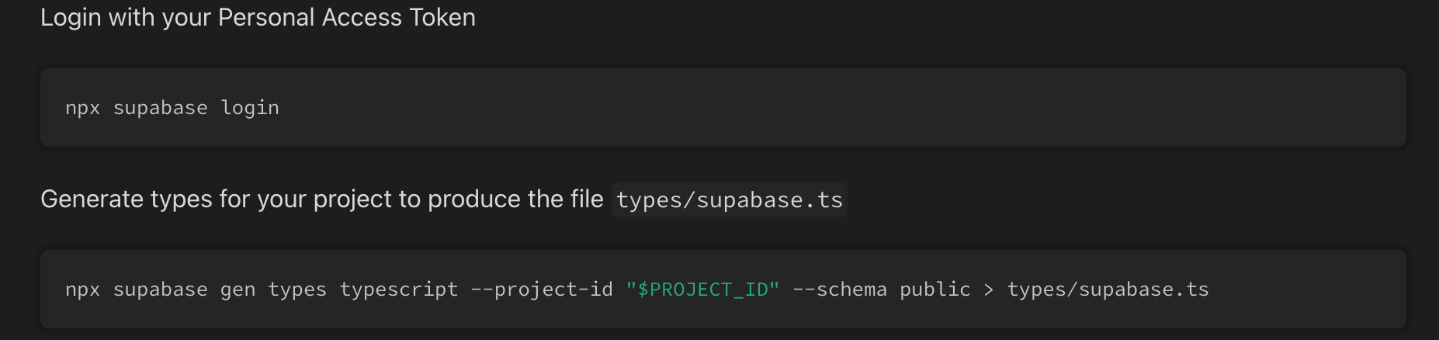Click the inline code "types/supabase.ts" in the sentence

[729, 200]
